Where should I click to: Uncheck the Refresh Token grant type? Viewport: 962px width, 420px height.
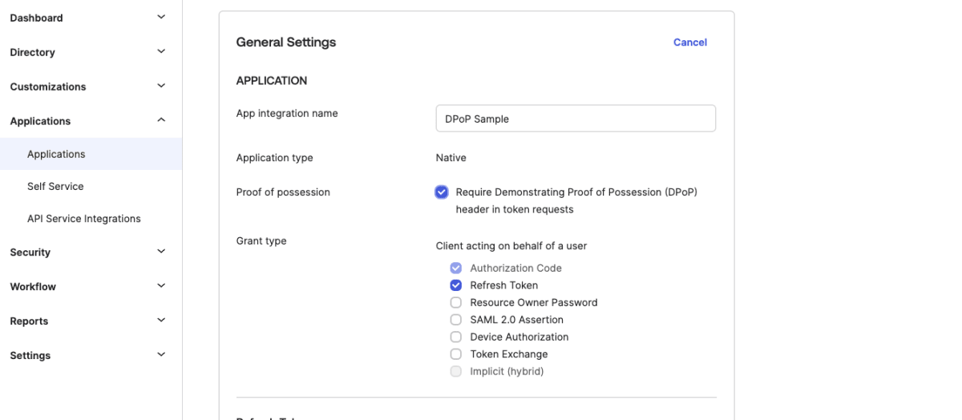pyautogui.click(x=456, y=285)
